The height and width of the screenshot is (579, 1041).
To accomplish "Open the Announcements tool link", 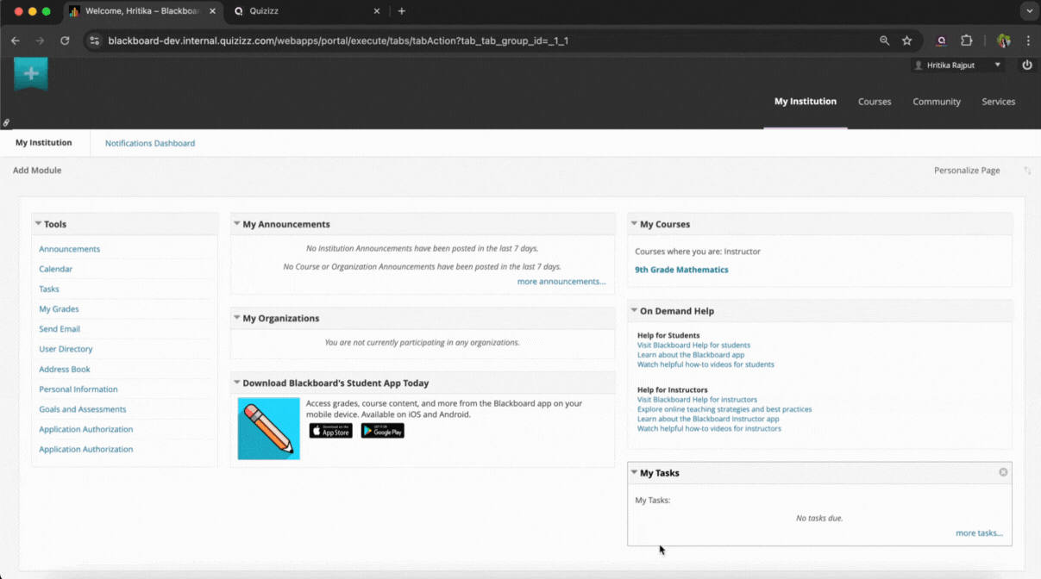I will click(x=70, y=249).
